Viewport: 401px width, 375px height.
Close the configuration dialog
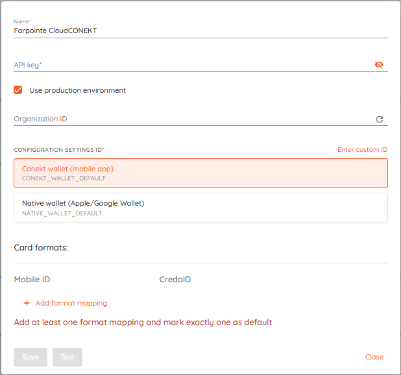[374, 357]
